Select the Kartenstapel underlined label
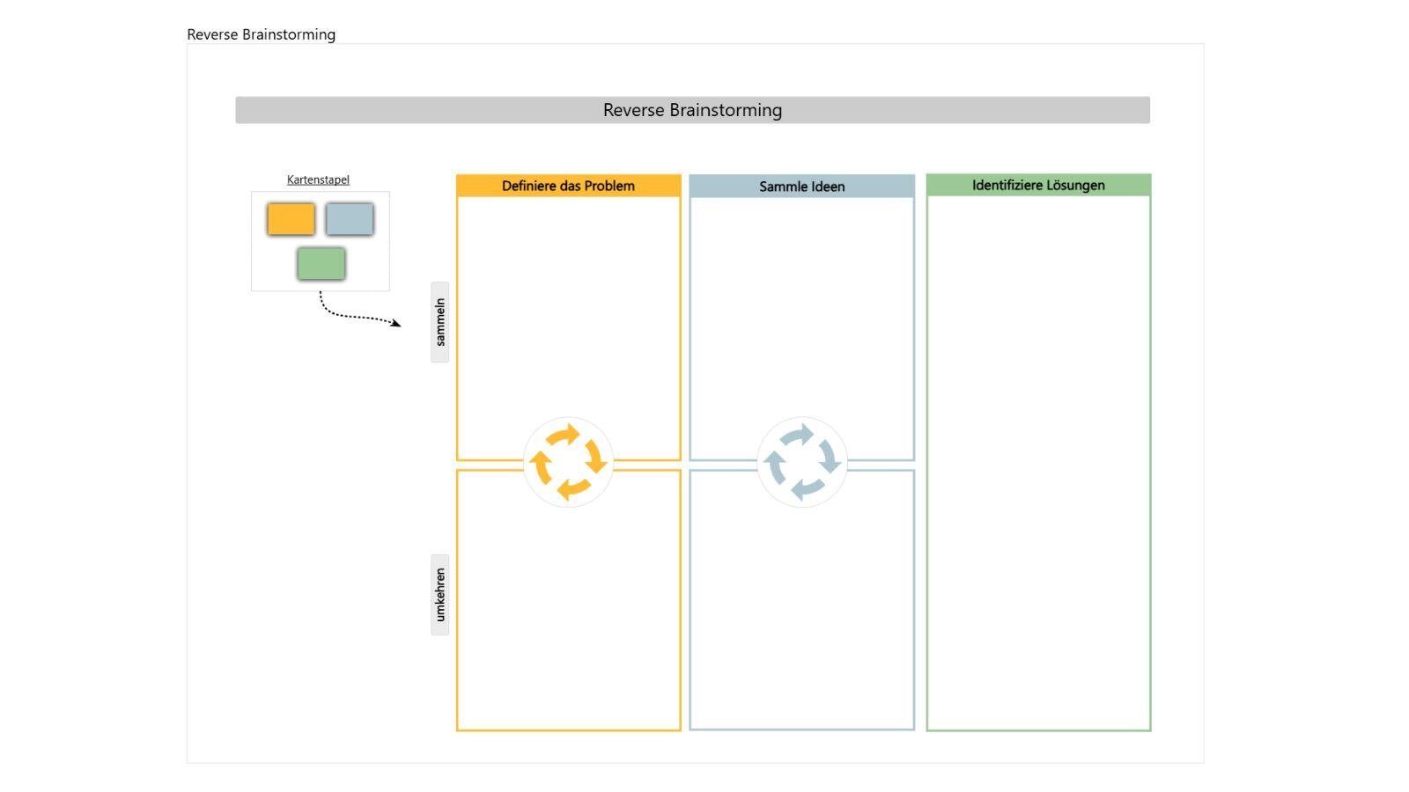 pyautogui.click(x=318, y=180)
